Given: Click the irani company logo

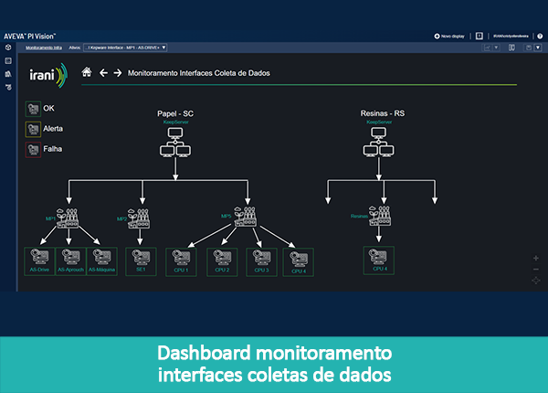Looking at the screenshot, I should click(x=48, y=75).
